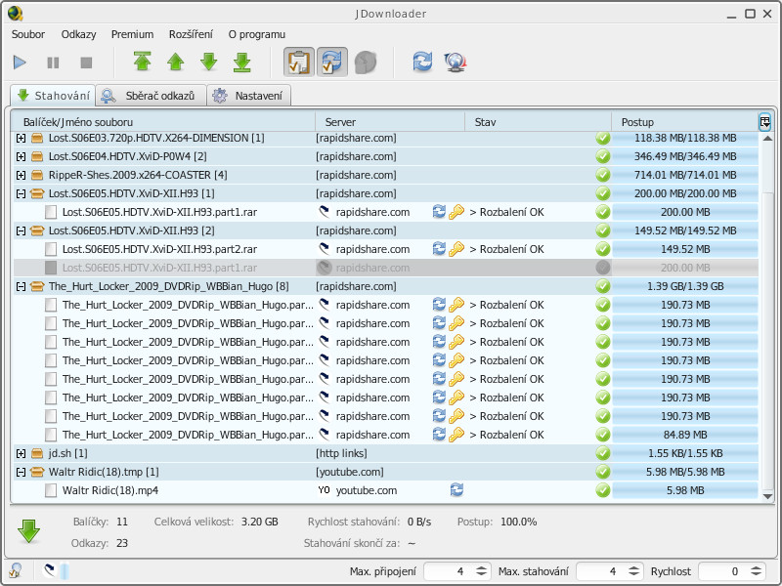Viewport: 782px width, 586px height.
Task: Toggle the gray premium head icon
Action: 366,63
